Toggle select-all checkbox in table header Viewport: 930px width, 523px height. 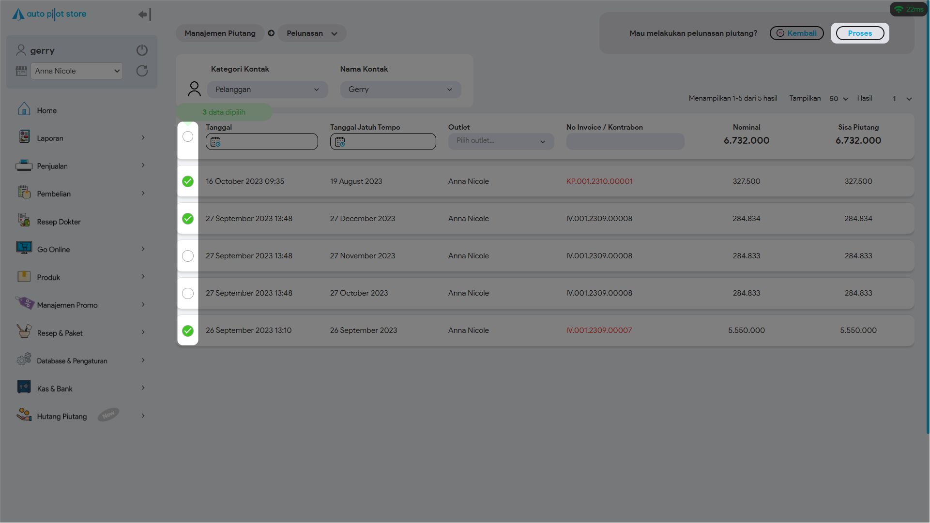(x=188, y=136)
